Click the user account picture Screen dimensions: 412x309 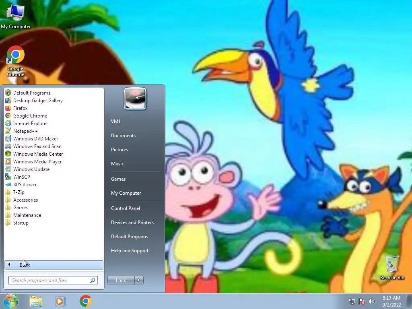click(135, 99)
